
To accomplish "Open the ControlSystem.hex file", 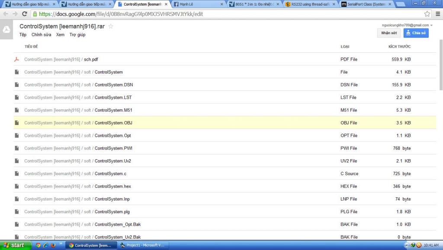I will 113,186.
